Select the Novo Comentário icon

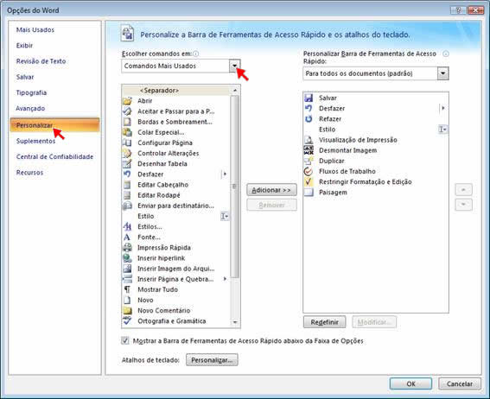[127, 310]
